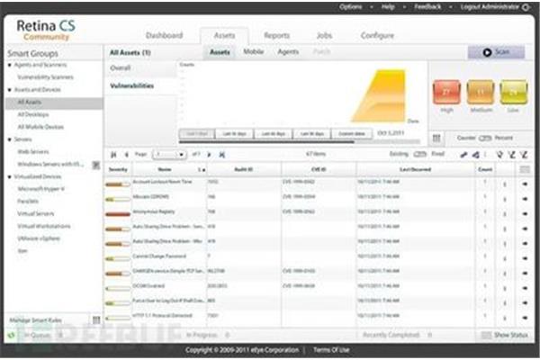The width and height of the screenshot is (540, 360).
Task: Go to the previous results page
Action: [x=126, y=155]
